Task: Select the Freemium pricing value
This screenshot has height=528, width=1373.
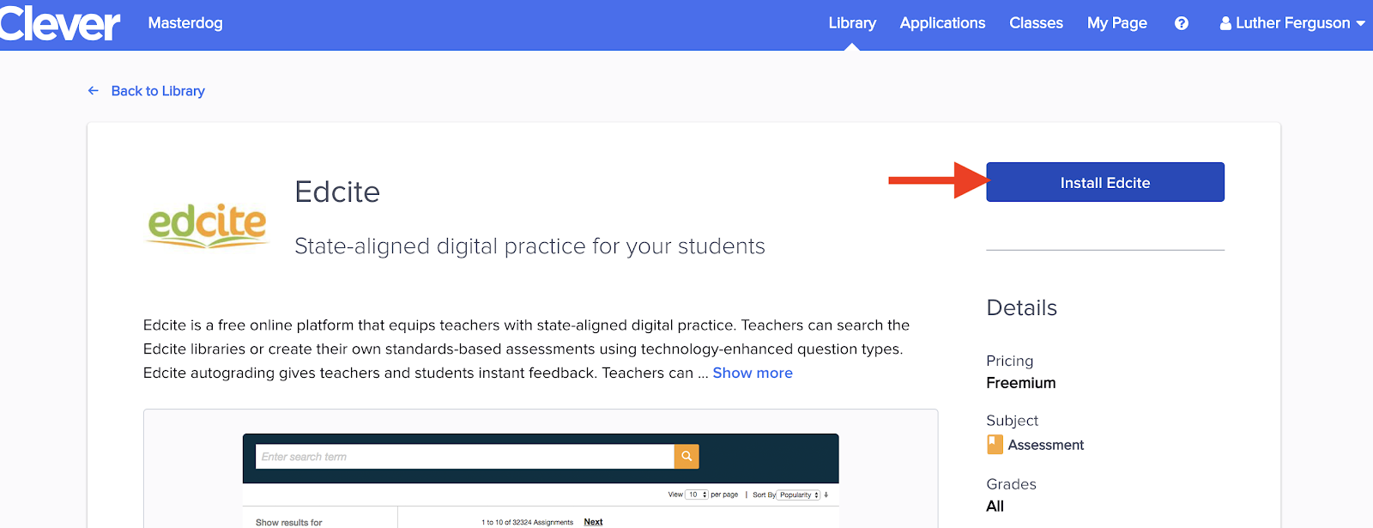Action: [x=1021, y=383]
